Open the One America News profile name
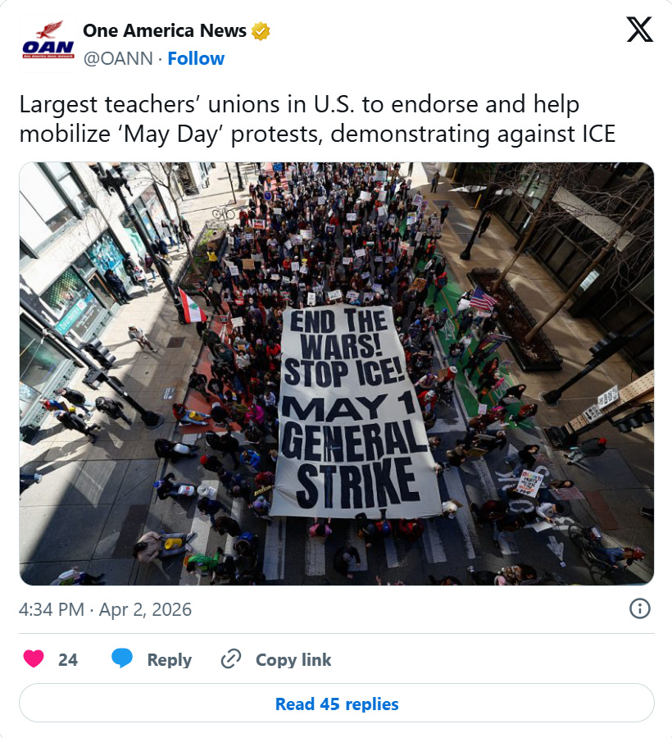 [165, 30]
